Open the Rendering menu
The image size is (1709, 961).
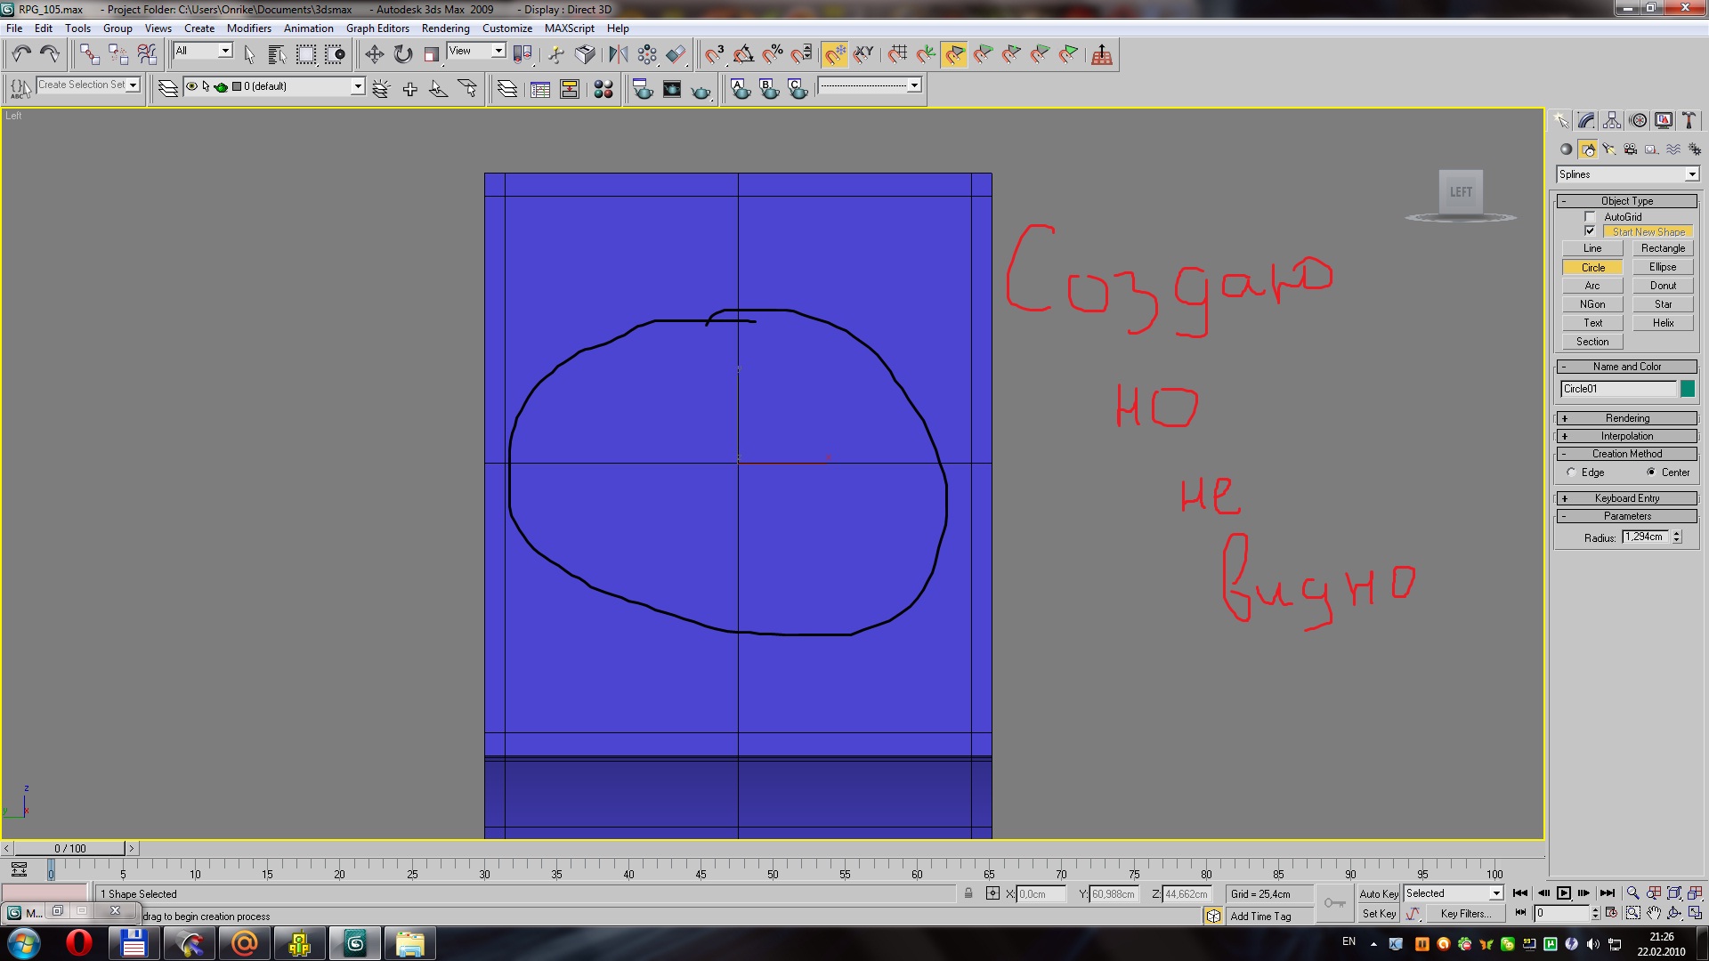[x=445, y=28]
